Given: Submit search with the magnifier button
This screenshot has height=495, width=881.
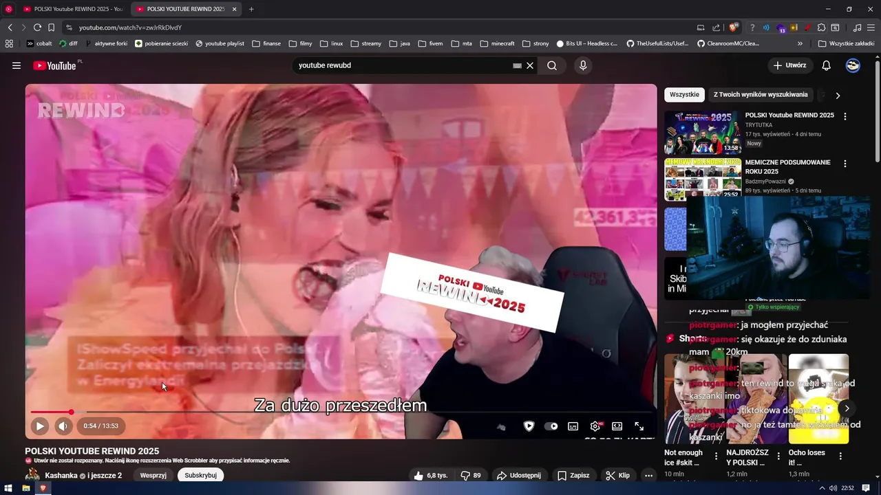Looking at the screenshot, I should [x=552, y=65].
